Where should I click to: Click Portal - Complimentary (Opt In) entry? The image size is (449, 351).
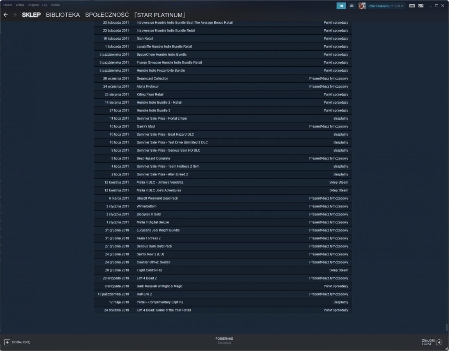(x=160, y=302)
